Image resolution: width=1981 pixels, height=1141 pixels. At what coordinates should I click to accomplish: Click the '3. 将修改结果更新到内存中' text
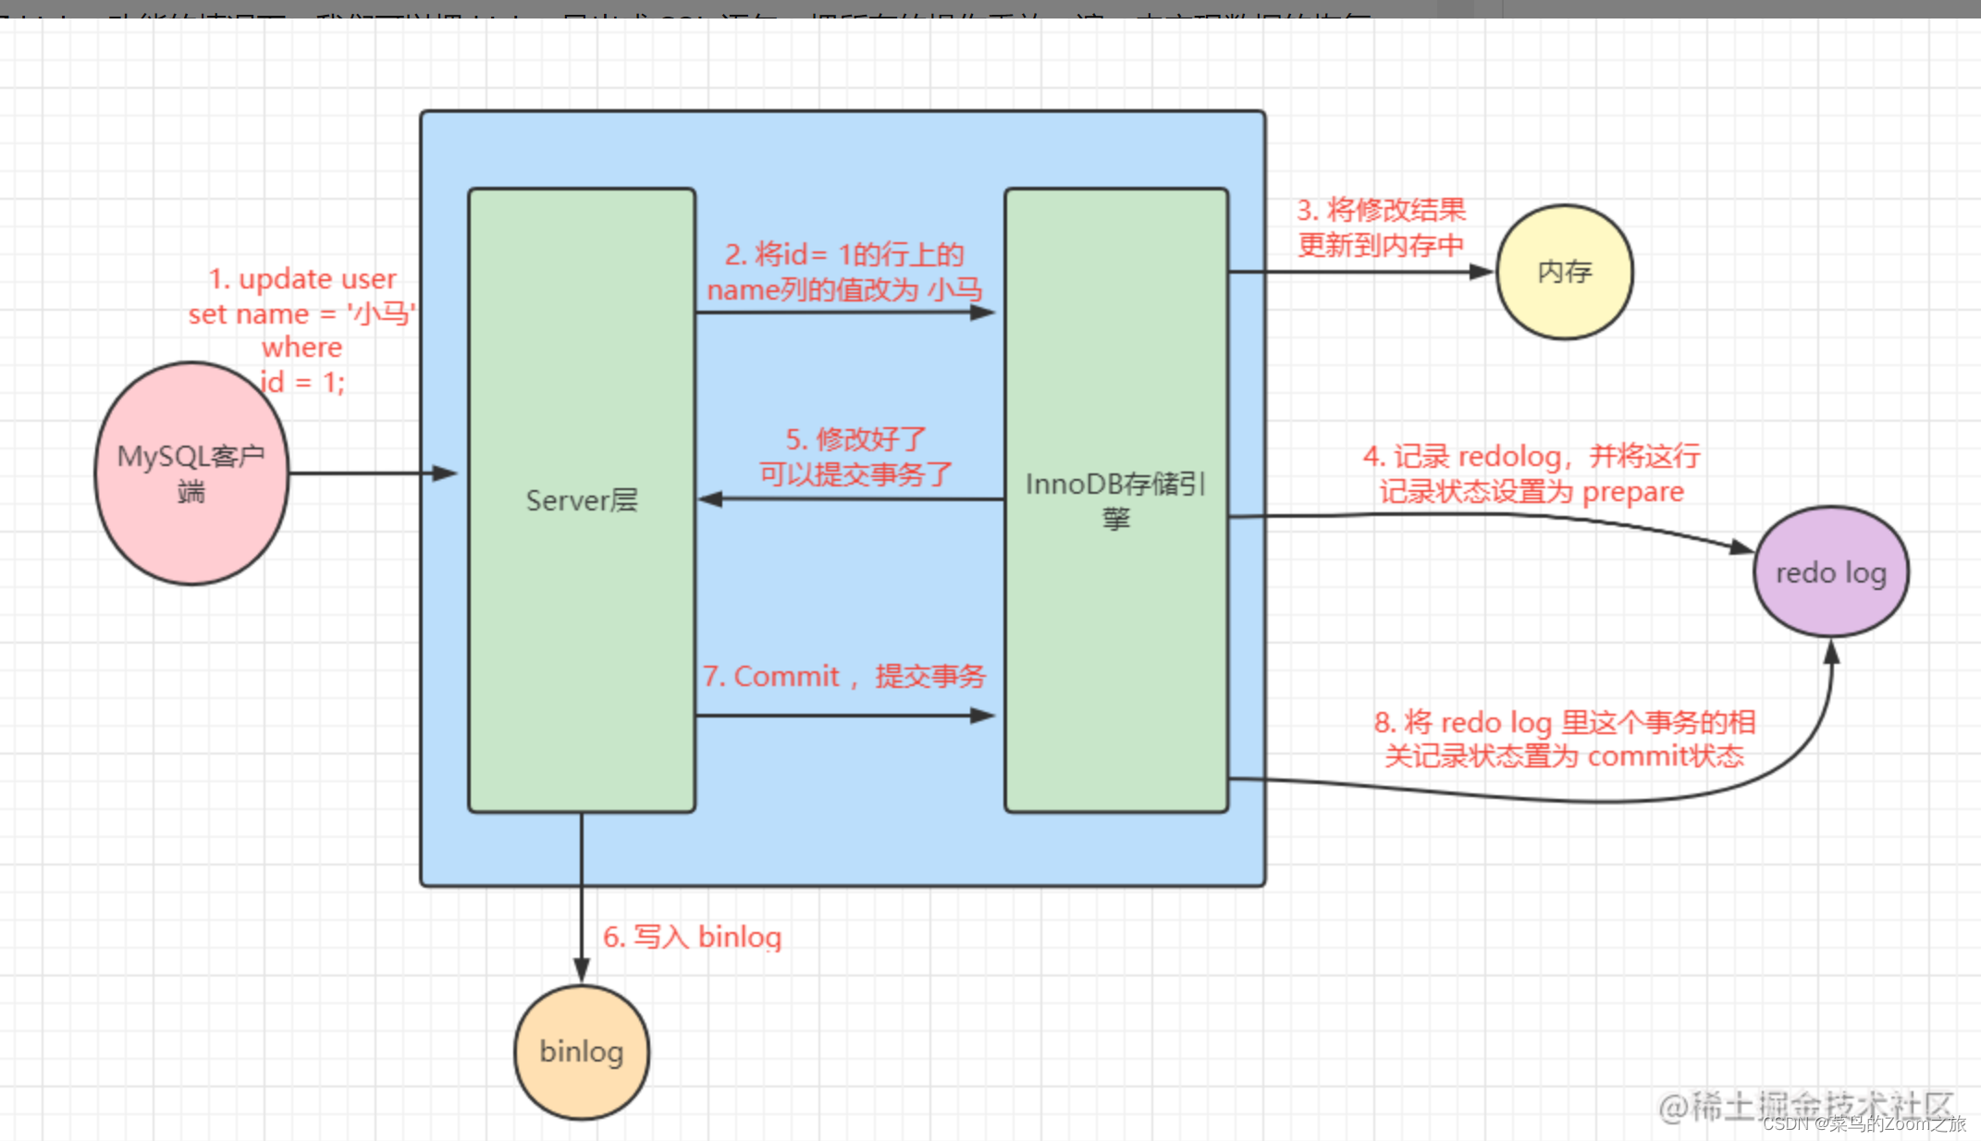1381,227
